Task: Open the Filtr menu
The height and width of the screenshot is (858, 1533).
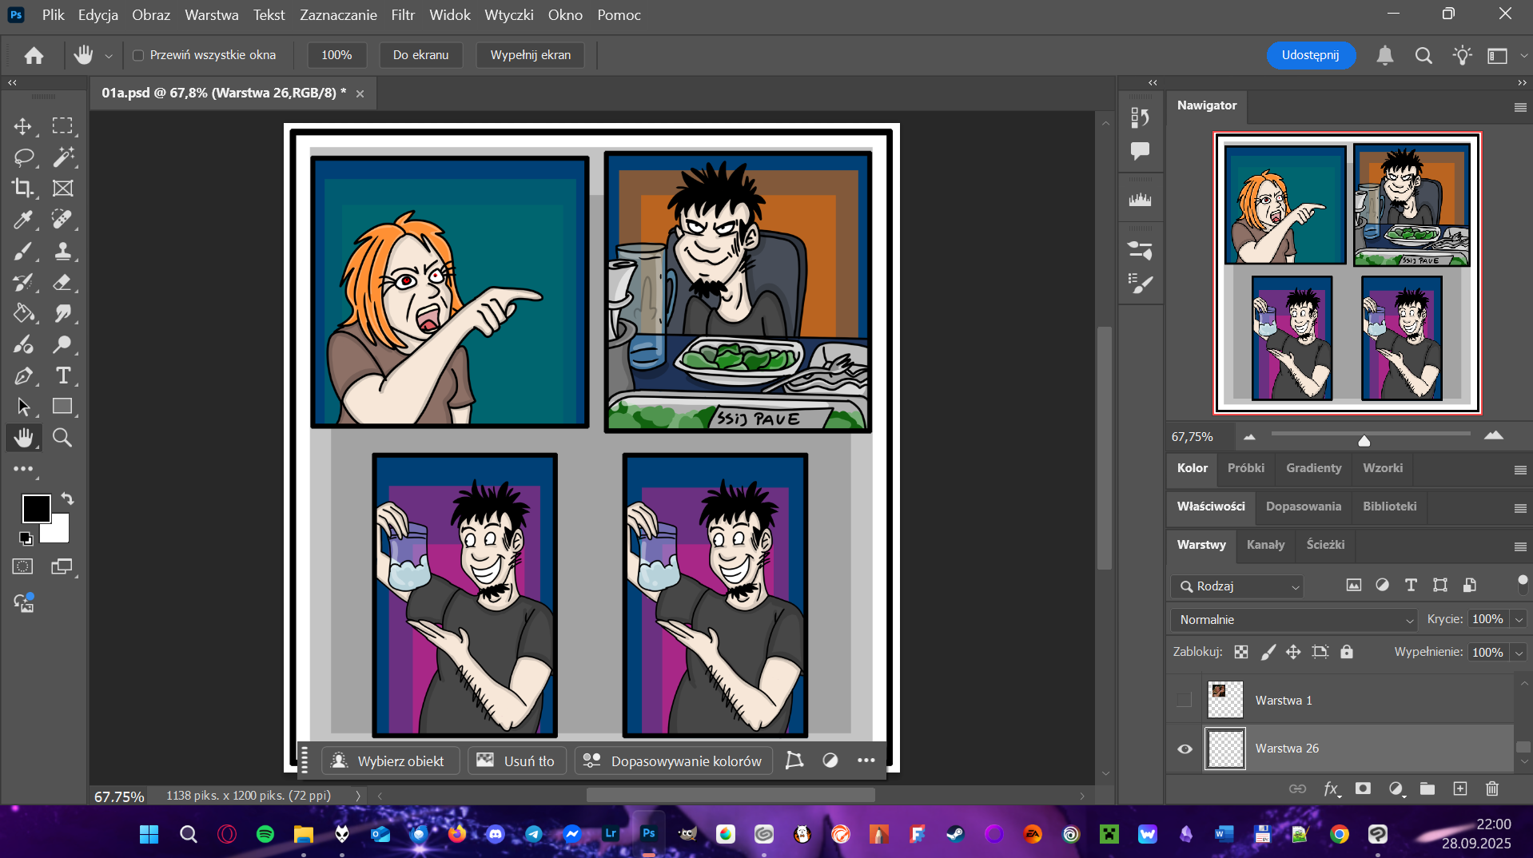Action: (x=403, y=15)
